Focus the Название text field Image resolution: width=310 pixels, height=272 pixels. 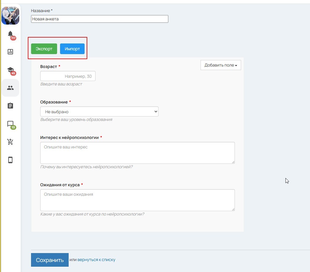click(99, 19)
